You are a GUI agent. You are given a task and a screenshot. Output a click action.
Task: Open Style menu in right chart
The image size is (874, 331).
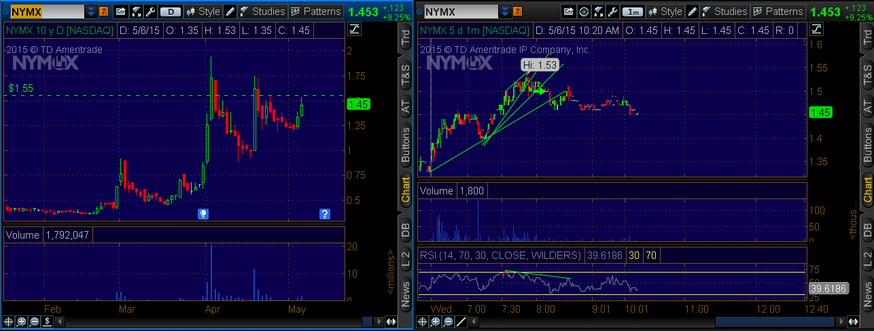tap(665, 12)
